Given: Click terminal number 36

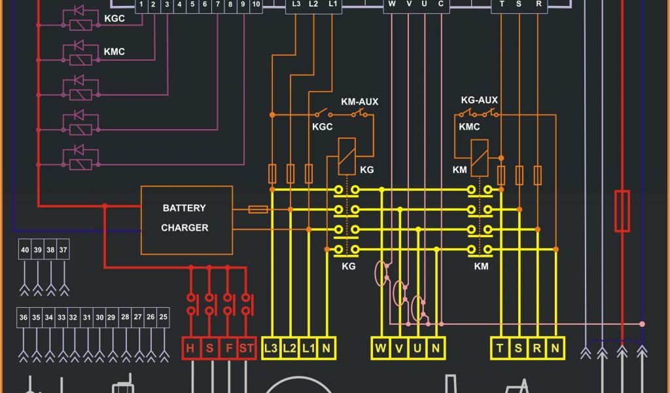Looking at the screenshot, I should coord(24,317).
